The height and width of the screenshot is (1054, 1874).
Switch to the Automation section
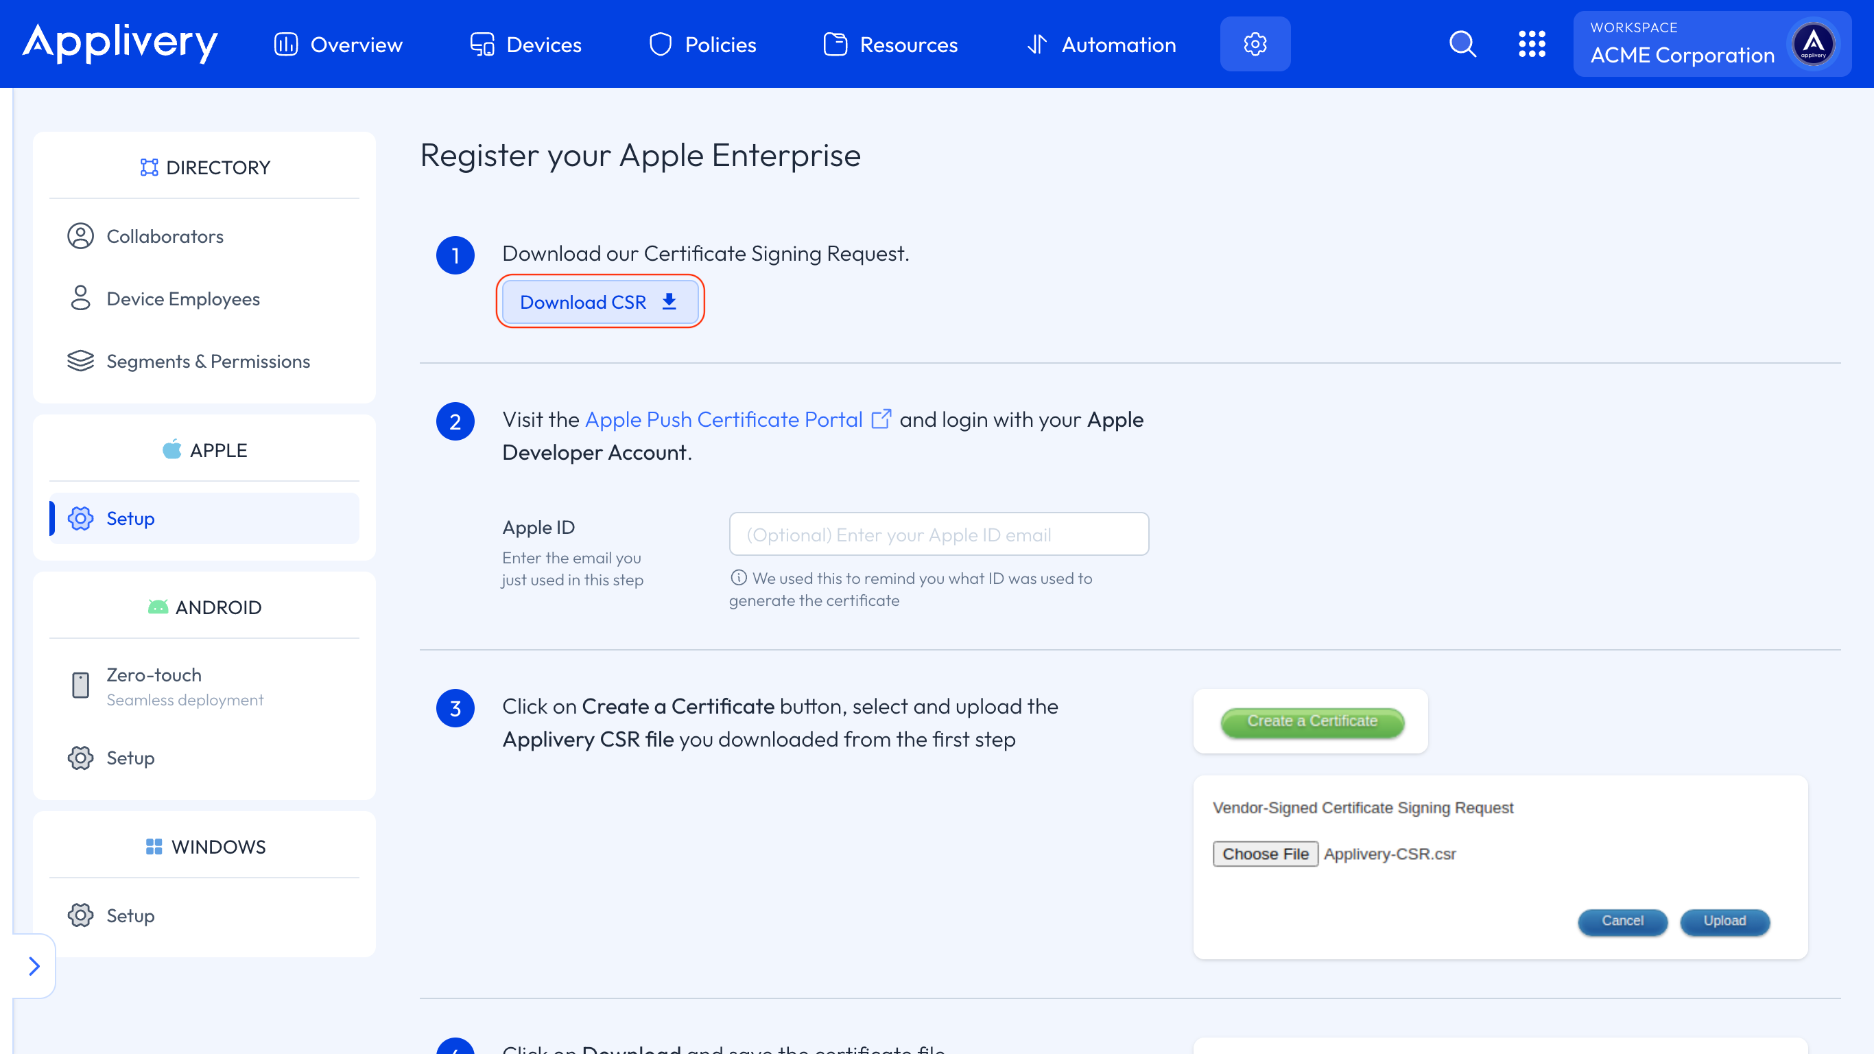point(1101,44)
